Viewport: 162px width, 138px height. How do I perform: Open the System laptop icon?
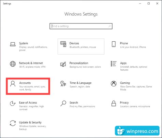[x=13, y=44]
